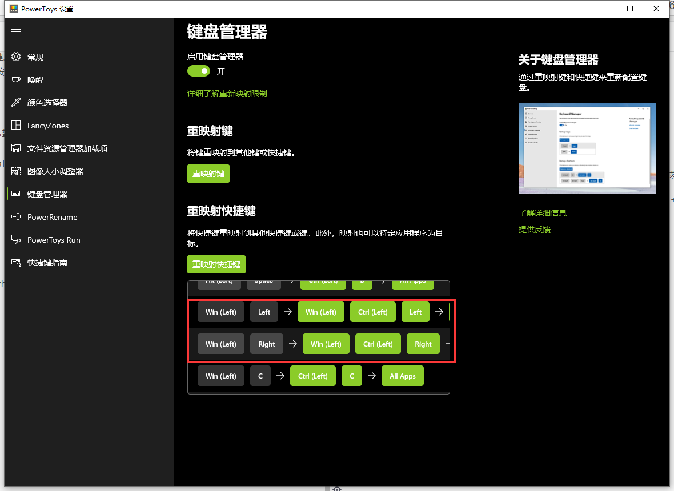Click the gear icon beside 常规
The width and height of the screenshot is (674, 491).
16,57
